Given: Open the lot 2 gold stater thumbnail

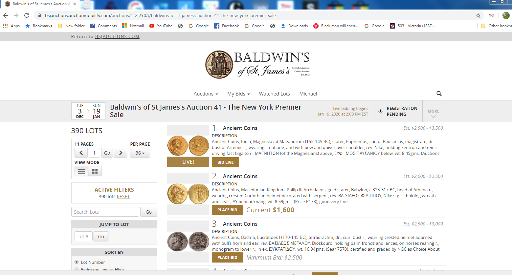Looking at the screenshot, I should 188,194.
